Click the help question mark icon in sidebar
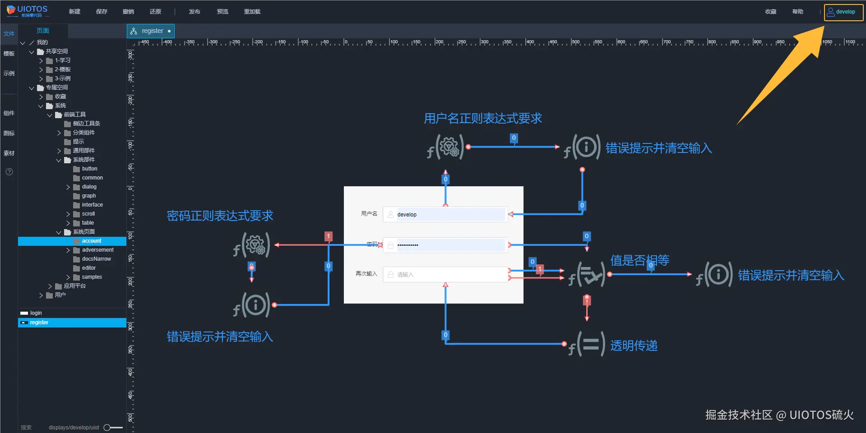Viewport: 866px width, 433px height. tap(9, 171)
